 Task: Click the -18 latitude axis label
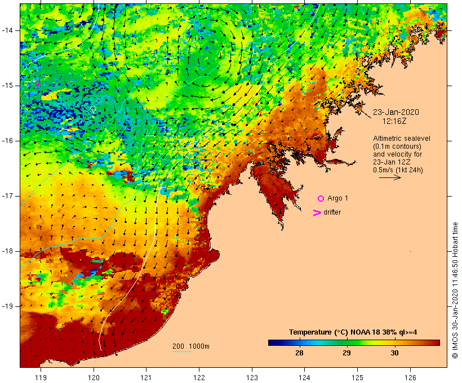7,251
